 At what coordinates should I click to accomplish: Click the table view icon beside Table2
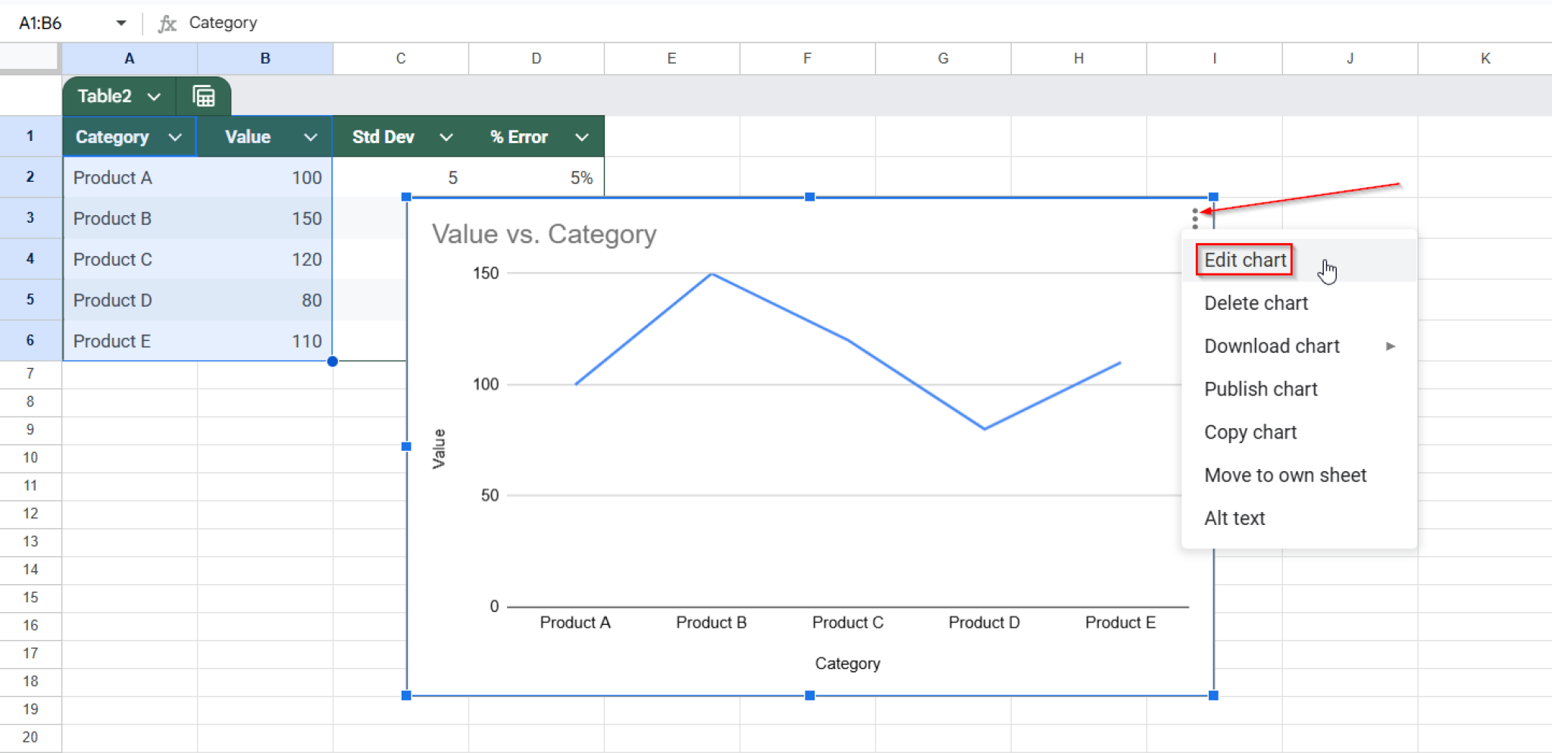(x=203, y=95)
